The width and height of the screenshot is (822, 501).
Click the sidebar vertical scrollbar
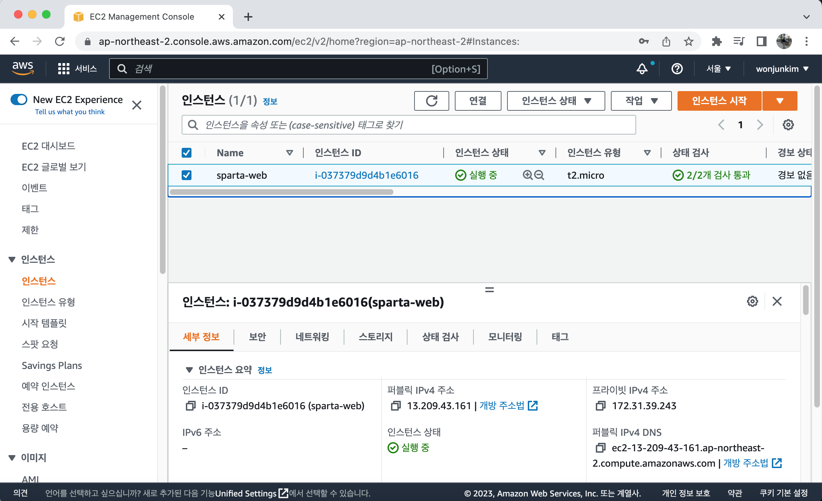coord(162,179)
